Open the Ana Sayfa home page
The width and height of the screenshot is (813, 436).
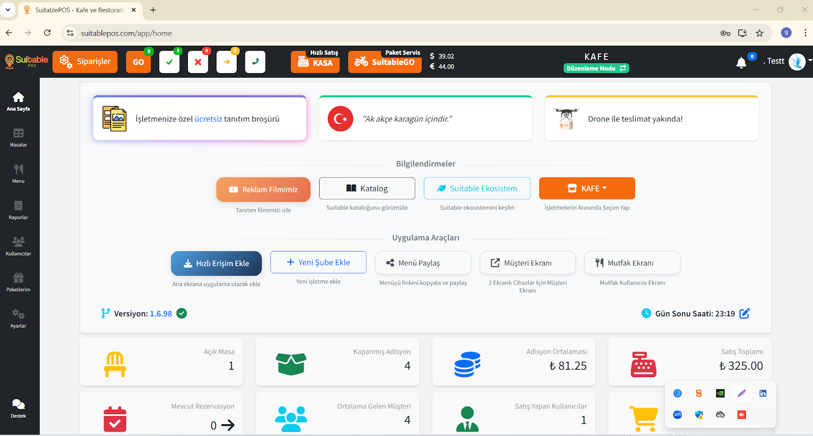[18, 102]
